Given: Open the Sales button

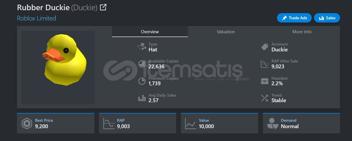Looking at the screenshot, I should pos(327,18).
